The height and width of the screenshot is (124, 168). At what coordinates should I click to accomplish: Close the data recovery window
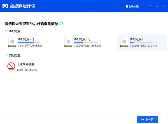pos(163,6)
